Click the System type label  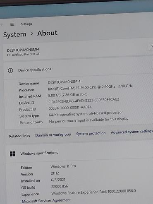pyautogui.click(x=29, y=116)
